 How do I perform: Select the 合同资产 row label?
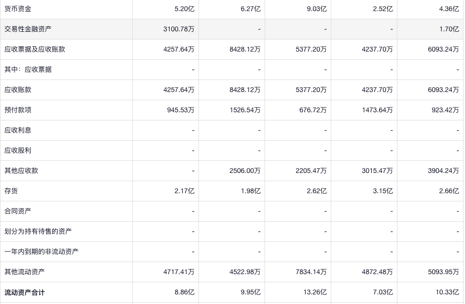click(18, 211)
